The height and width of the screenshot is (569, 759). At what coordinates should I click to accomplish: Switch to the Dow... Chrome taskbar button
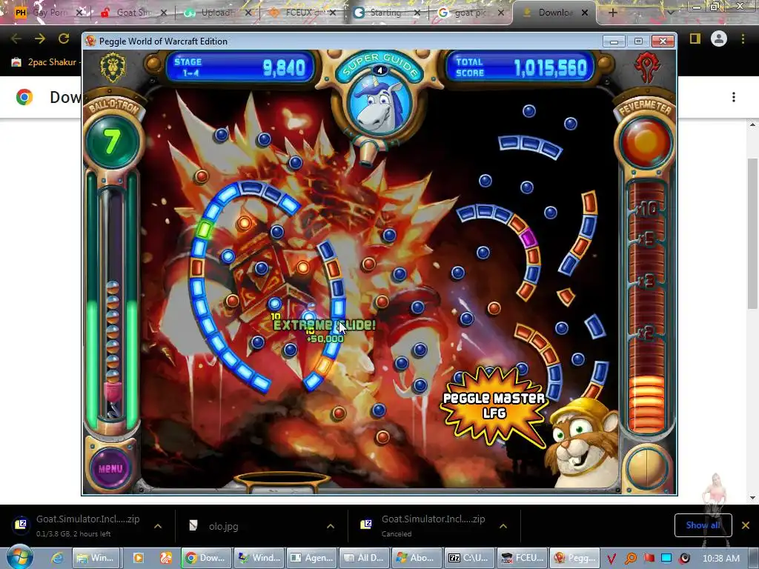[205, 558]
